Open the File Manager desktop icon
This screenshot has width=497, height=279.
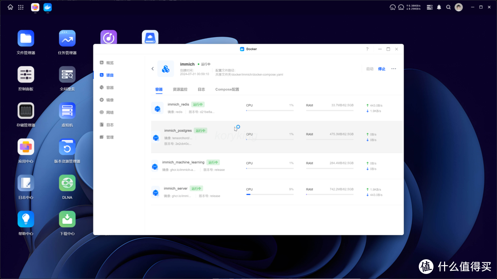click(26, 39)
